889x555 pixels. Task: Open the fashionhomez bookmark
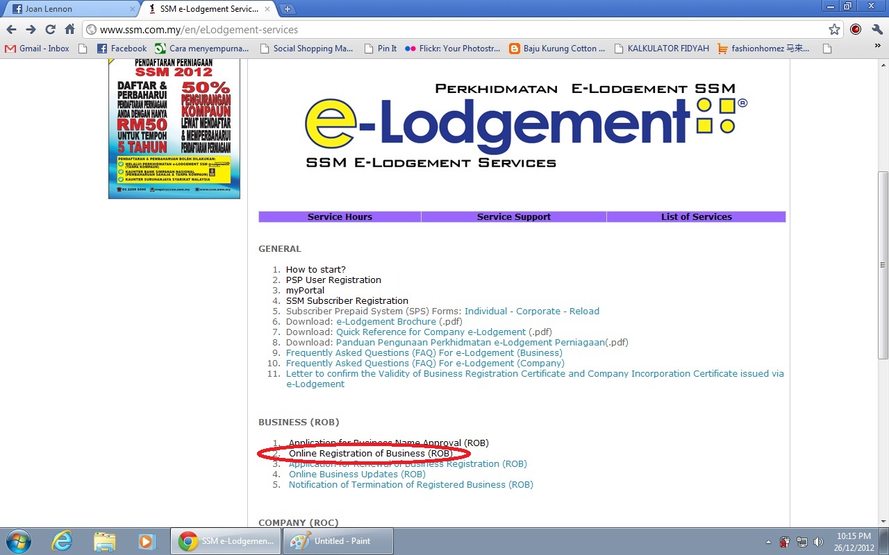(x=763, y=49)
